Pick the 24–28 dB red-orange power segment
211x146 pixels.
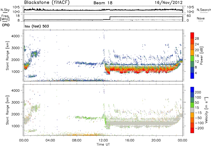point(192,41)
